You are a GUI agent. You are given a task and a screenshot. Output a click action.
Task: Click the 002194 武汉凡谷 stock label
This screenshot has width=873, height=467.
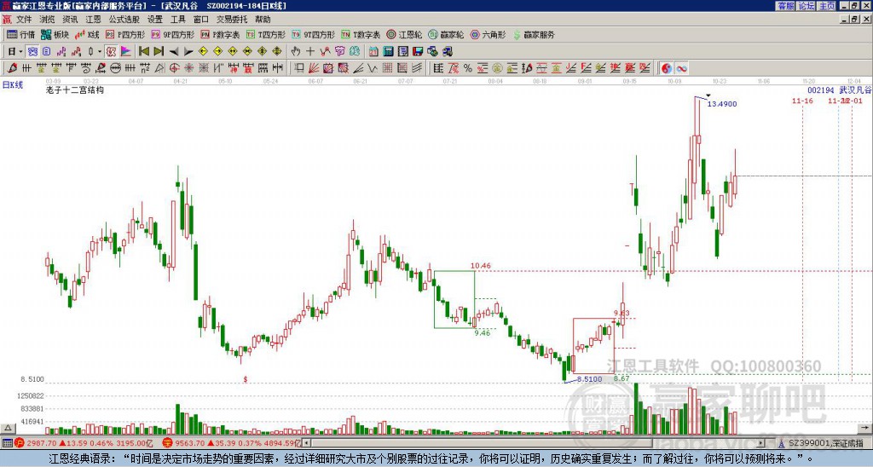click(839, 89)
